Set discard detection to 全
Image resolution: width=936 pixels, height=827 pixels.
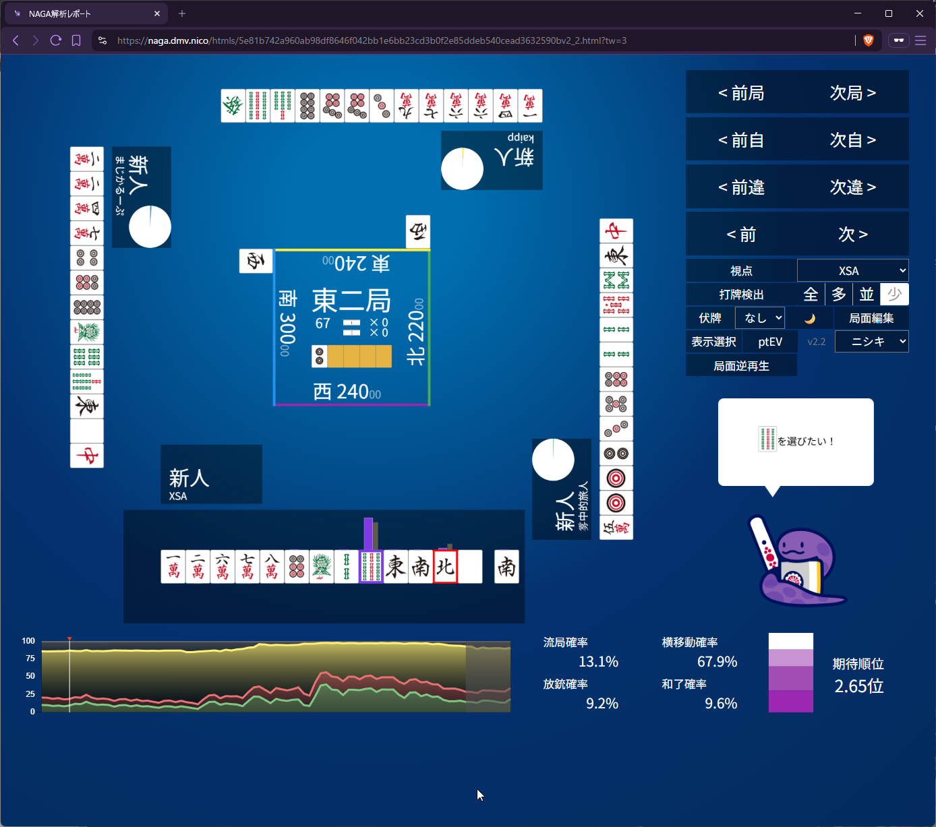click(x=811, y=295)
